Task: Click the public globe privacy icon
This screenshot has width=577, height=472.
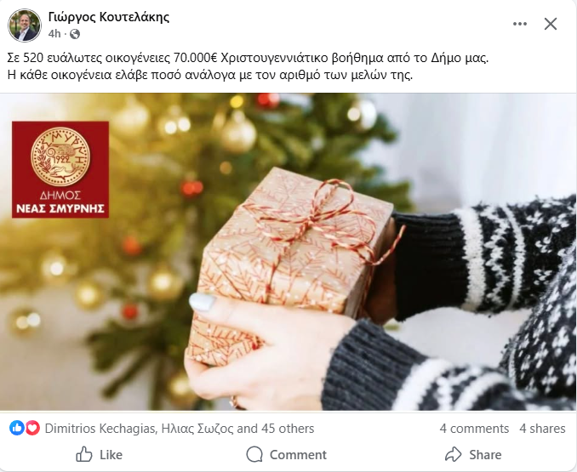Action: [75, 34]
